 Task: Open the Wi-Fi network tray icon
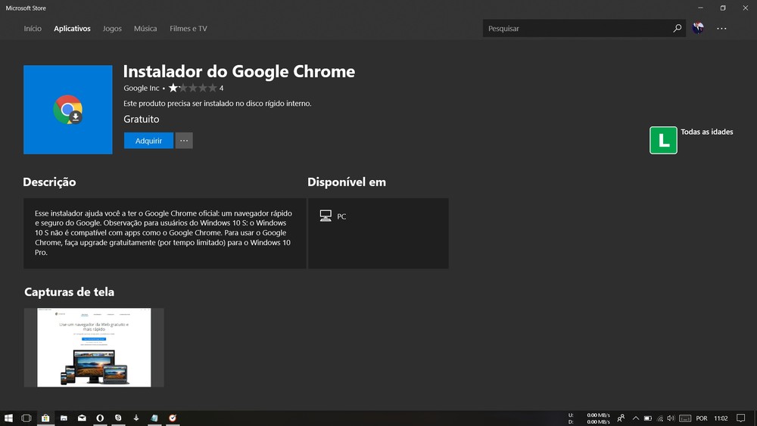pyautogui.click(x=660, y=418)
